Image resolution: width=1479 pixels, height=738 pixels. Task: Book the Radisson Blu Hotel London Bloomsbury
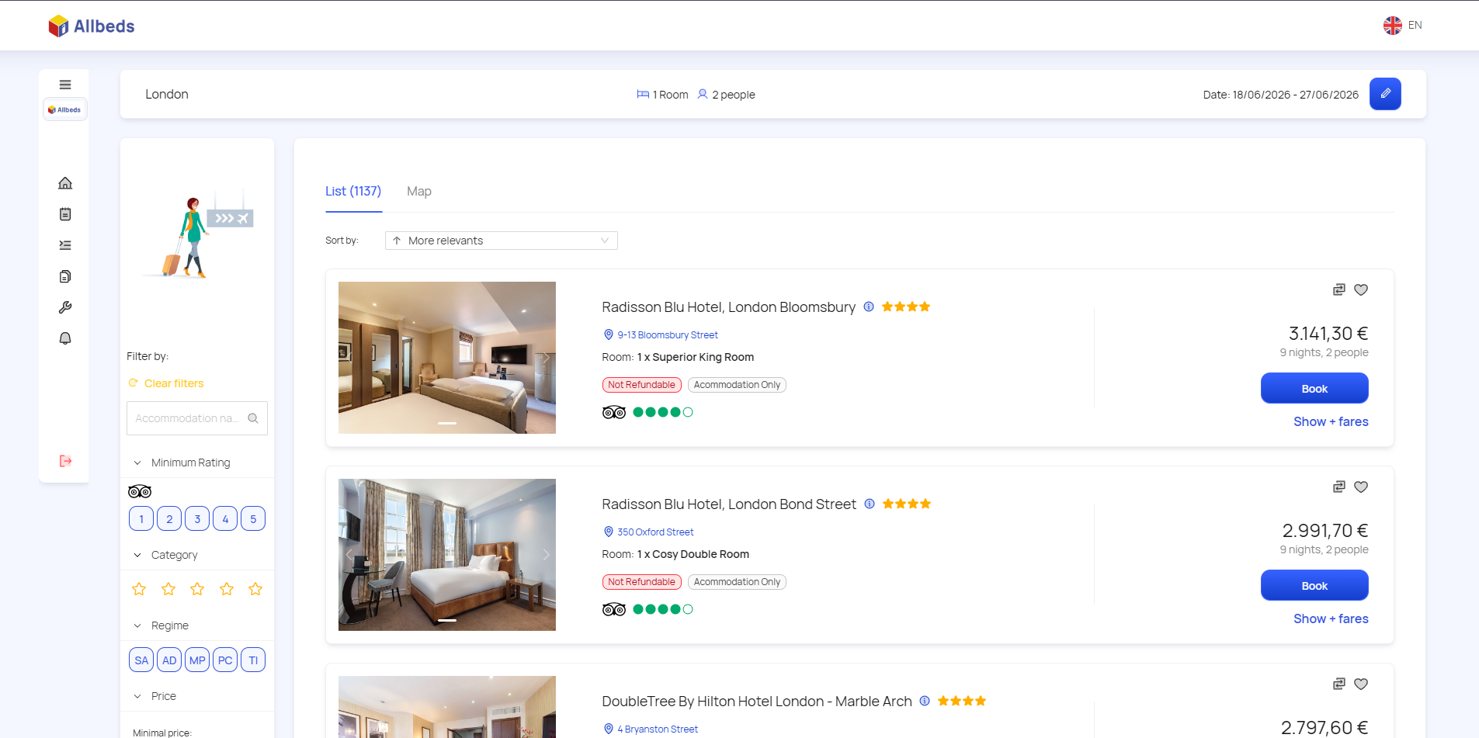(x=1314, y=388)
